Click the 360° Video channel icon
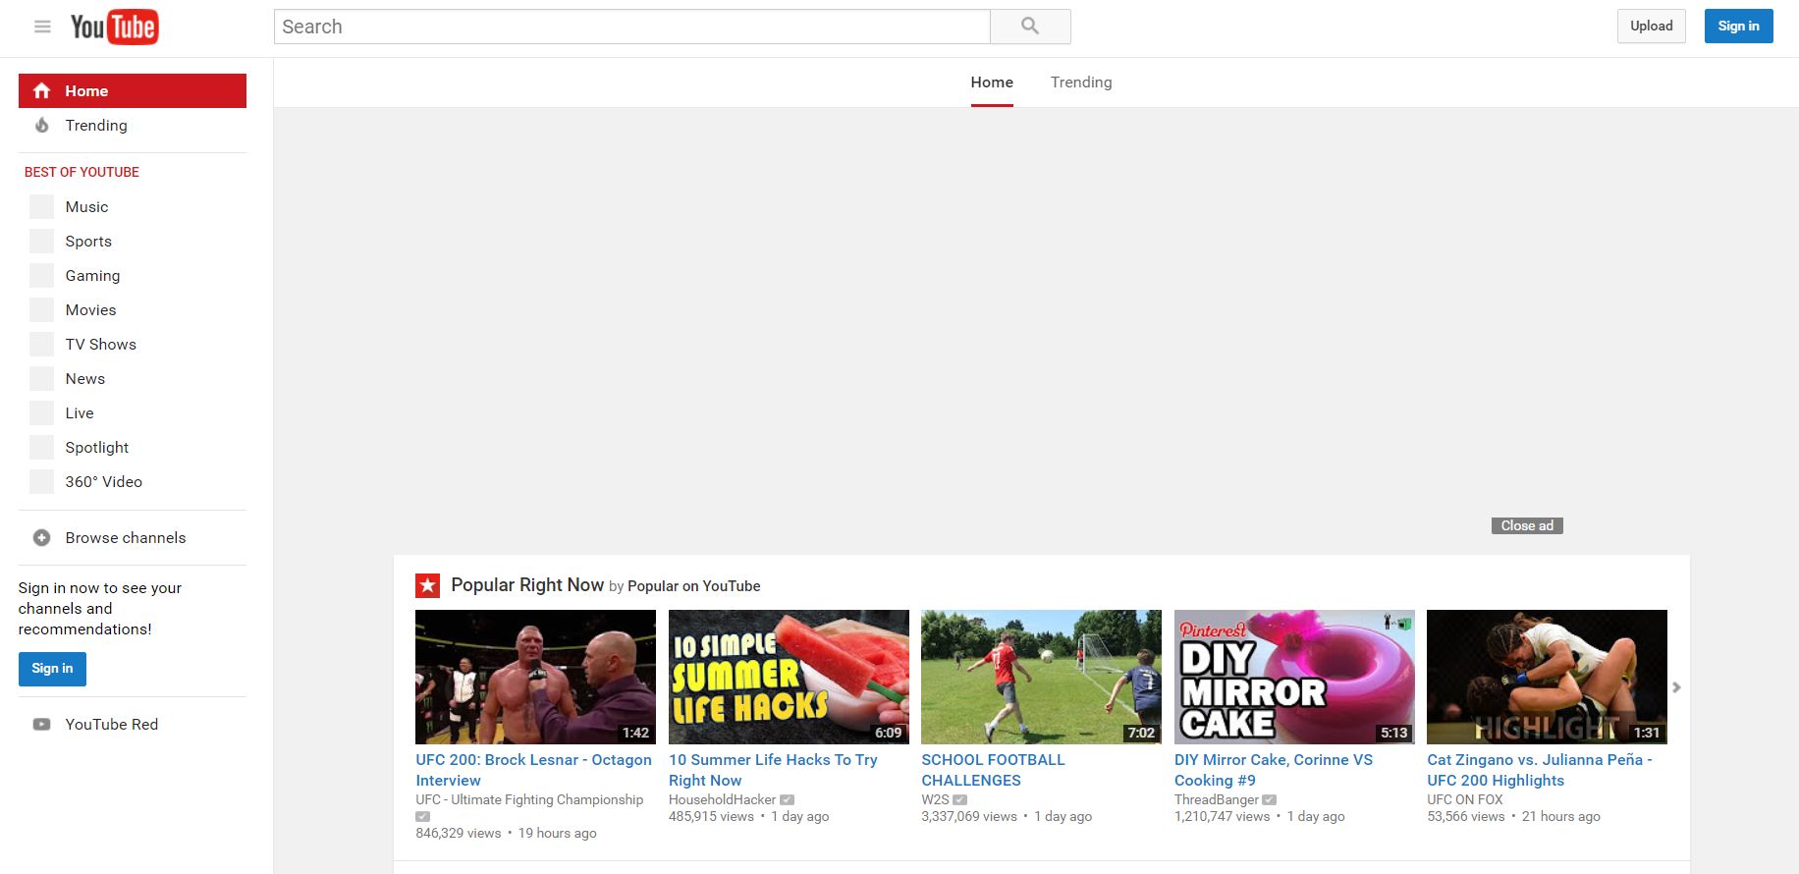Image resolution: width=1799 pixels, height=874 pixels. coord(41,482)
